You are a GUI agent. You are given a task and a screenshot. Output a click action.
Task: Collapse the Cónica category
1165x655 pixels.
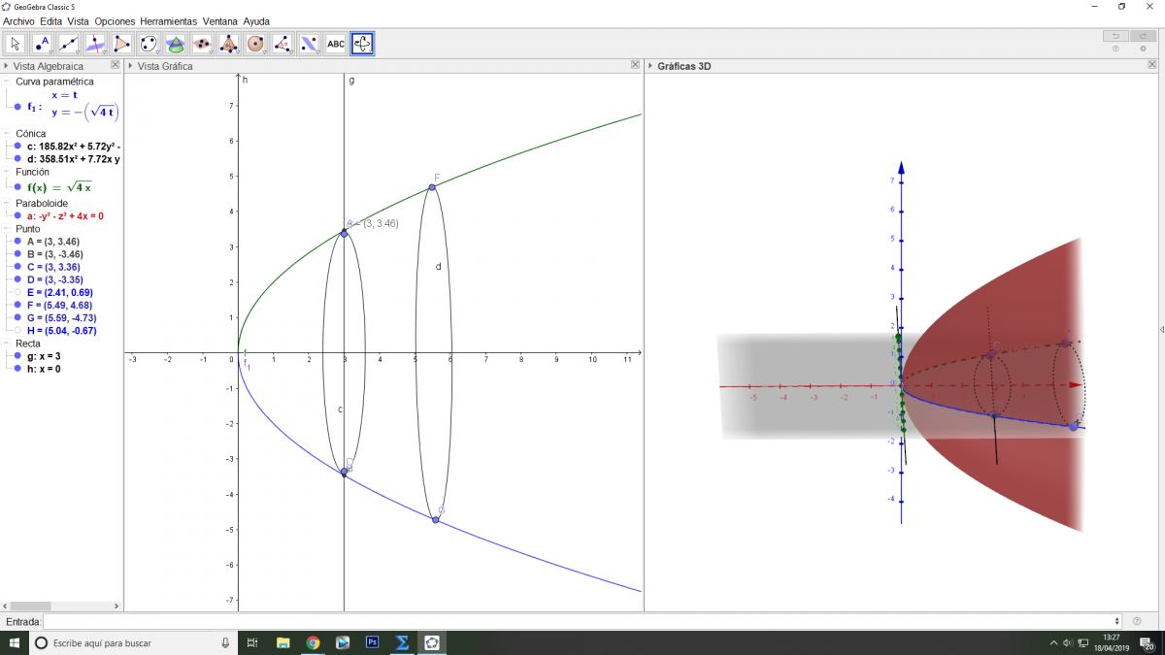click(x=6, y=134)
